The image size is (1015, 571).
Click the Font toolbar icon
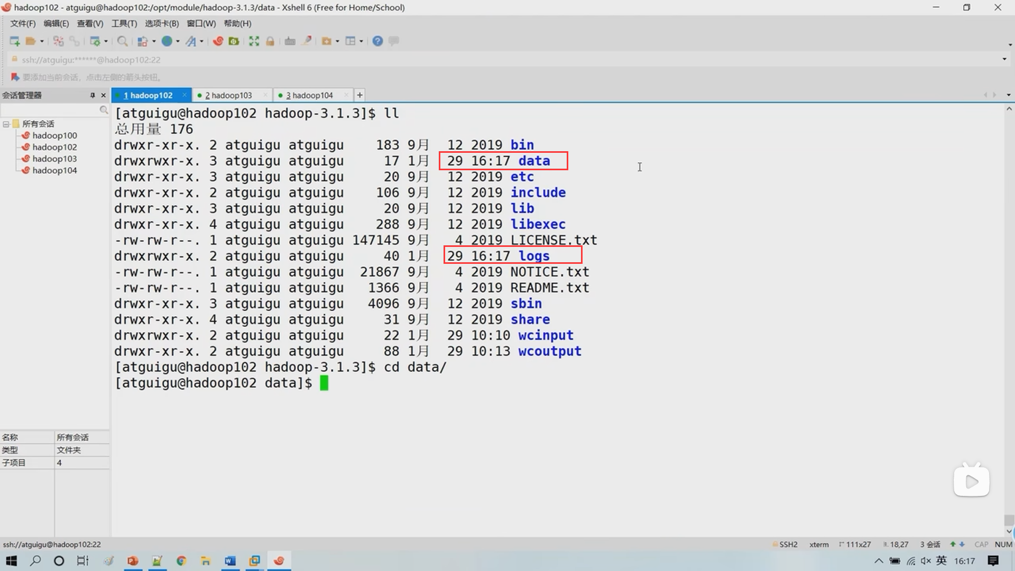pyautogui.click(x=191, y=41)
